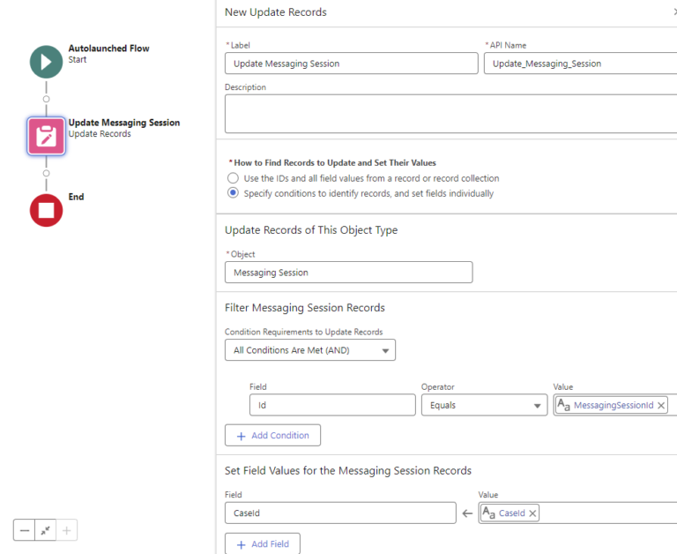Click the Object field showing Messaging Session
677x554 pixels.
coord(349,273)
